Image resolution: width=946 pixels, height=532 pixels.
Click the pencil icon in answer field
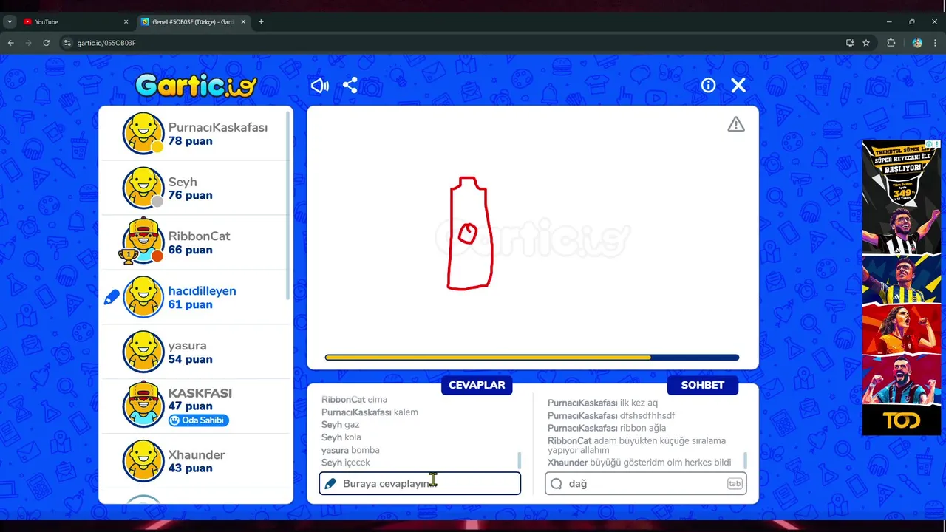click(x=331, y=483)
